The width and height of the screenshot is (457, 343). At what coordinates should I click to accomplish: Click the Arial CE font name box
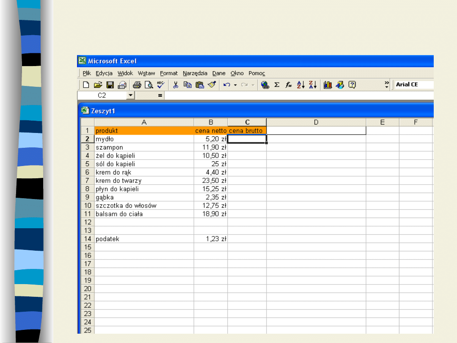point(413,85)
